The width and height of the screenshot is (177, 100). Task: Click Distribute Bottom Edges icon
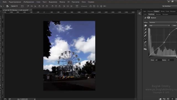[x=59, y=6]
